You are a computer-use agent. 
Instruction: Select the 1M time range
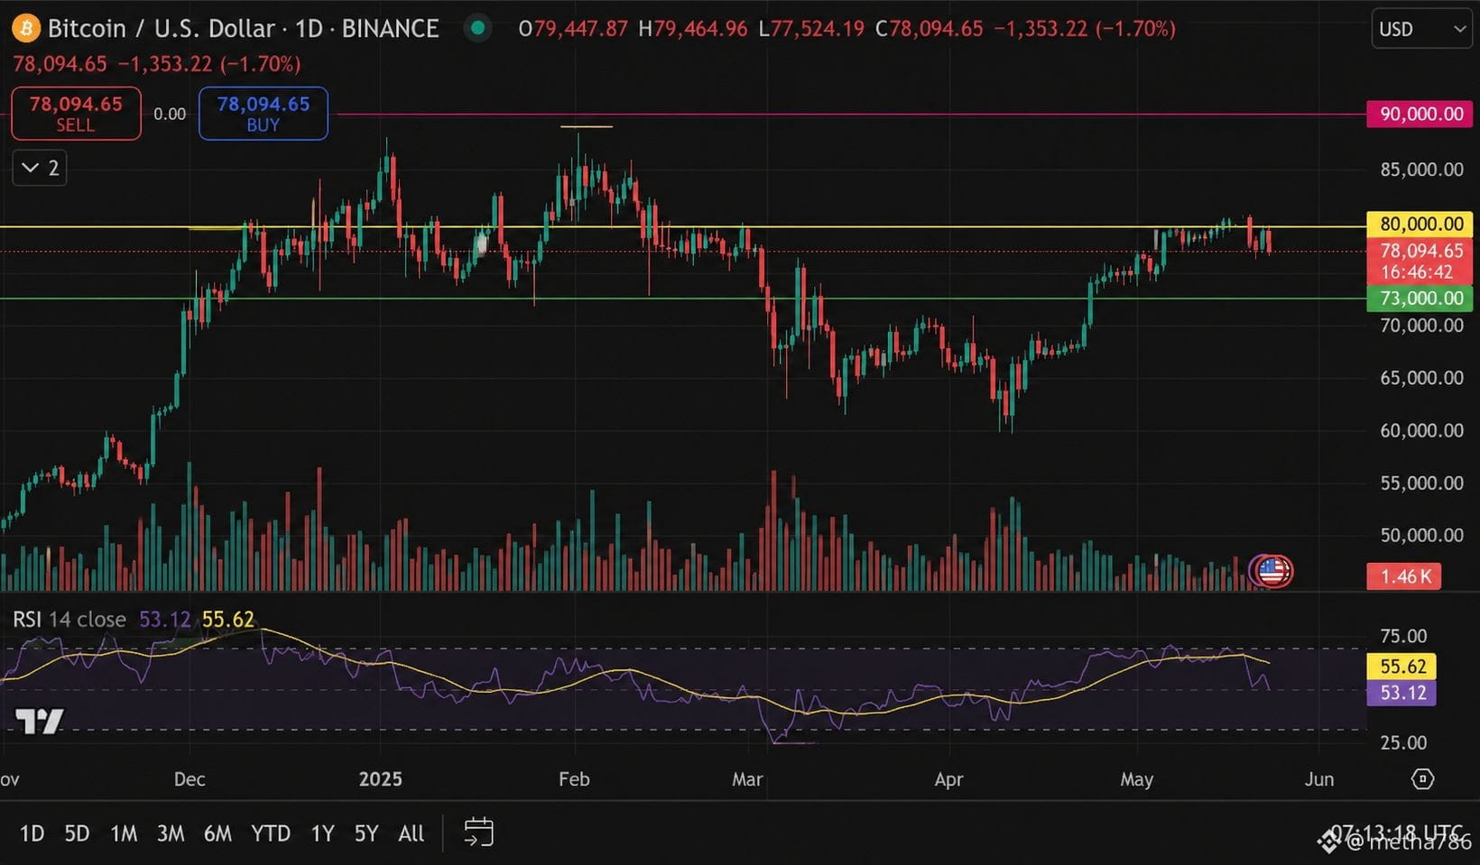pos(124,833)
